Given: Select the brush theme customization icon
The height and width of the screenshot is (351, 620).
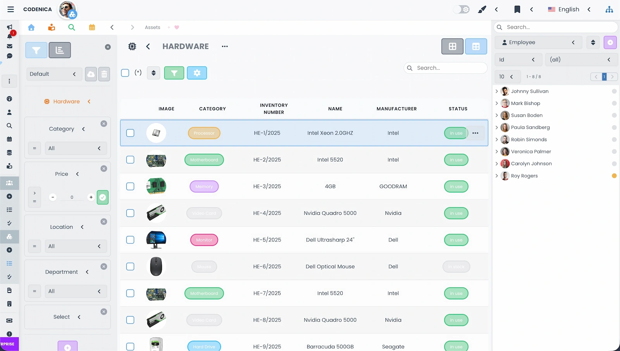Looking at the screenshot, I should (482, 9).
